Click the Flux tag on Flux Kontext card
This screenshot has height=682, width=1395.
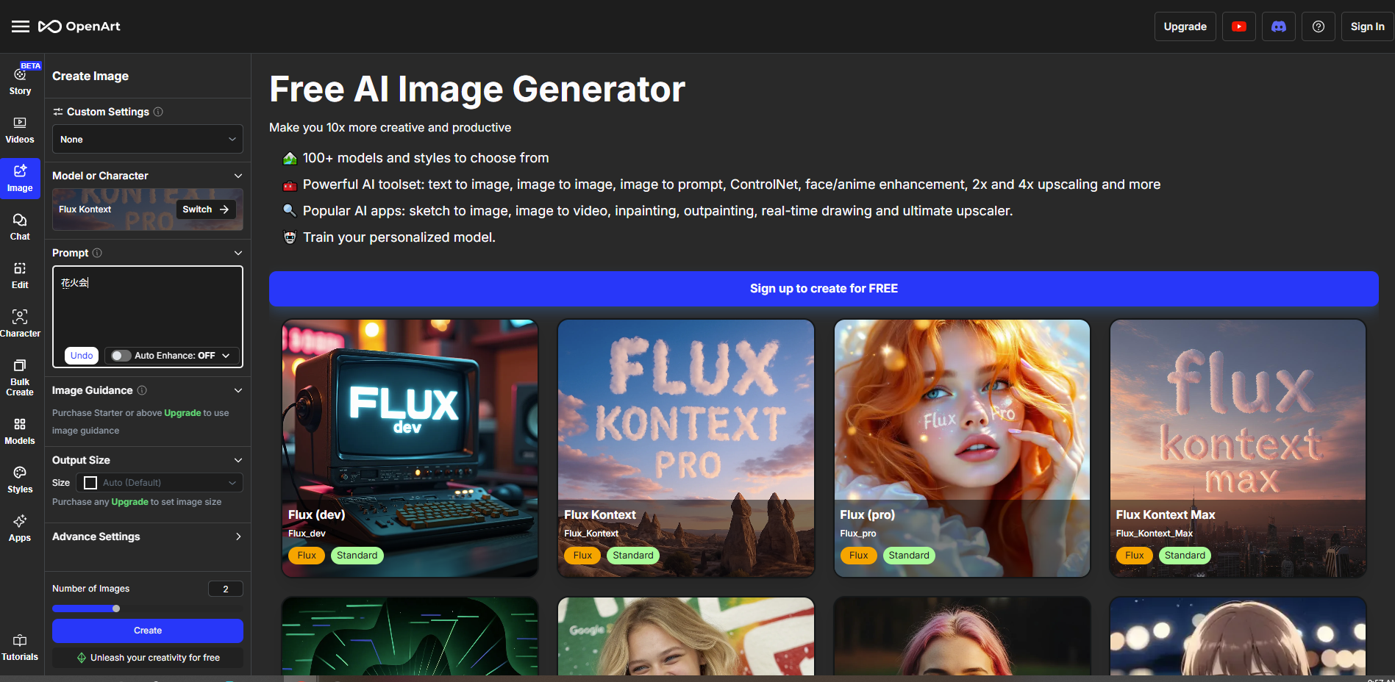click(582, 556)
